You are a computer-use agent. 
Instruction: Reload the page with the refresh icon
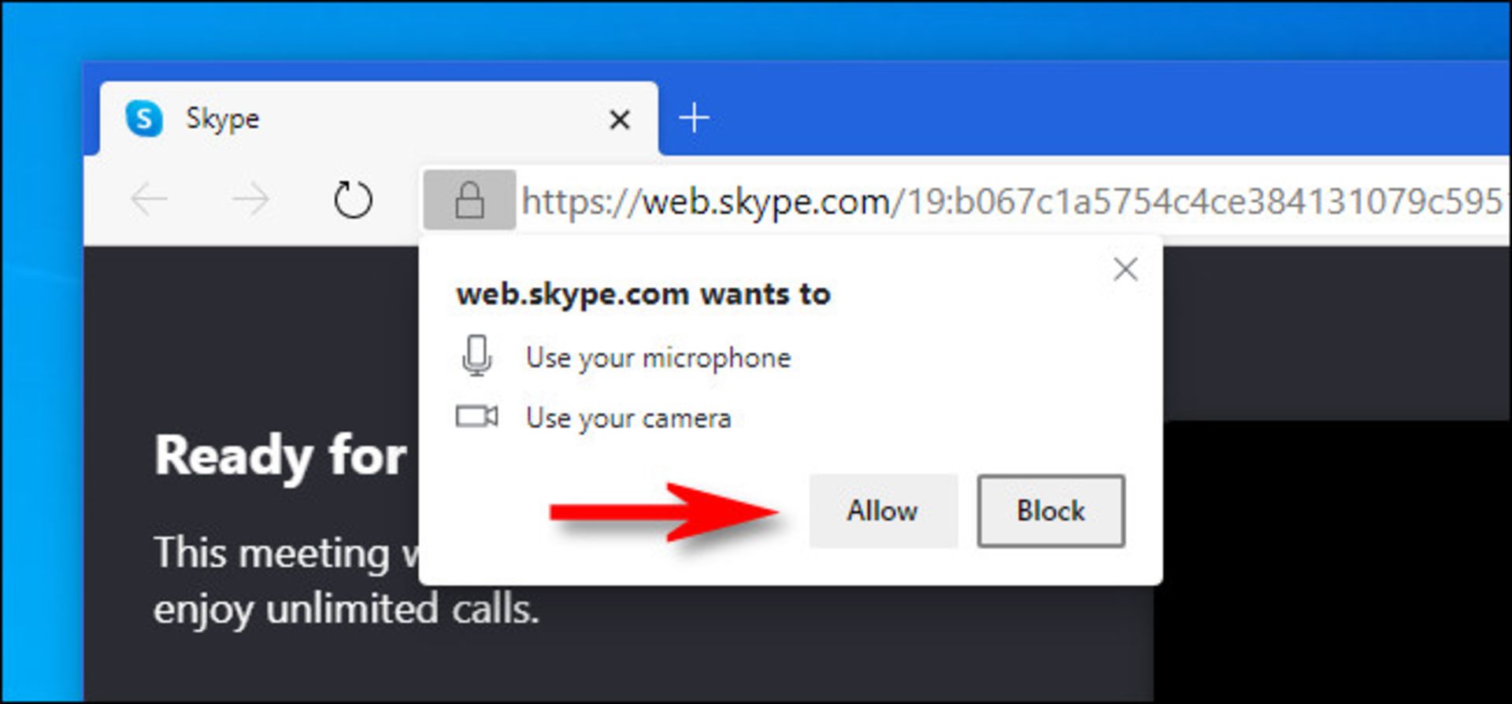click(352, 200)
